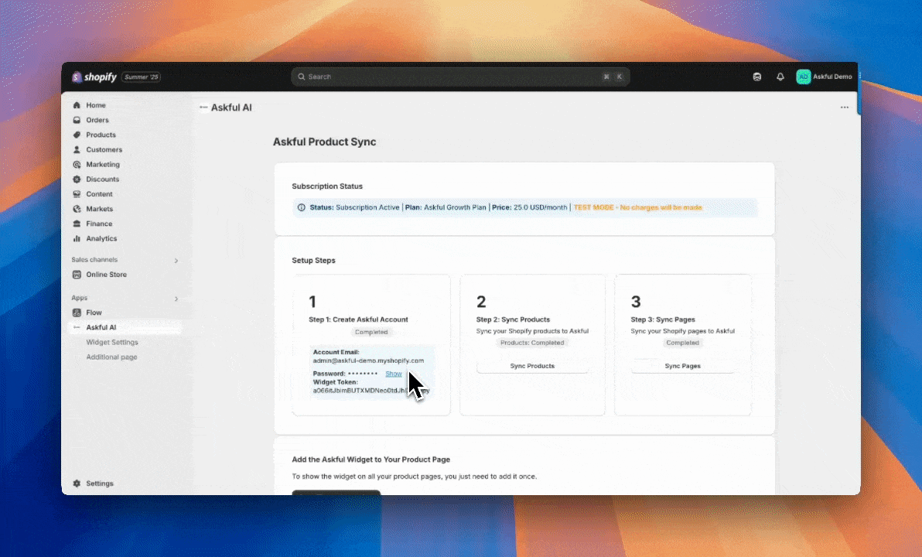Click the Products tag icon

[77, 135]
